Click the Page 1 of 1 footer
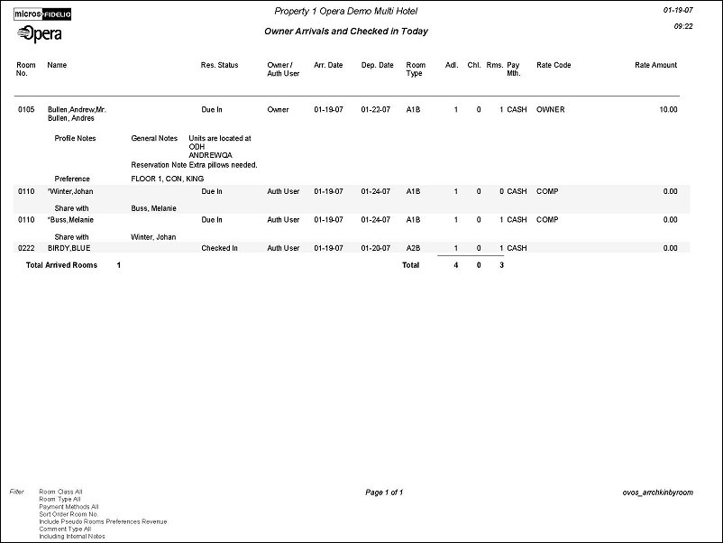Viewport: 723px width, 543px height. 384,492
